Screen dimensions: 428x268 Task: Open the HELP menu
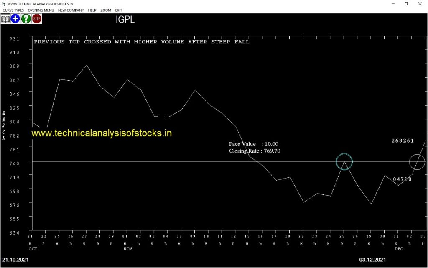pyautogui.click(x=92, y=10)
